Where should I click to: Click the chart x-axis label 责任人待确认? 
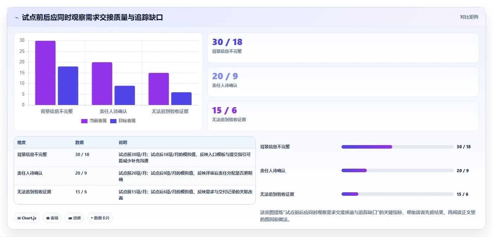(113, 111)
